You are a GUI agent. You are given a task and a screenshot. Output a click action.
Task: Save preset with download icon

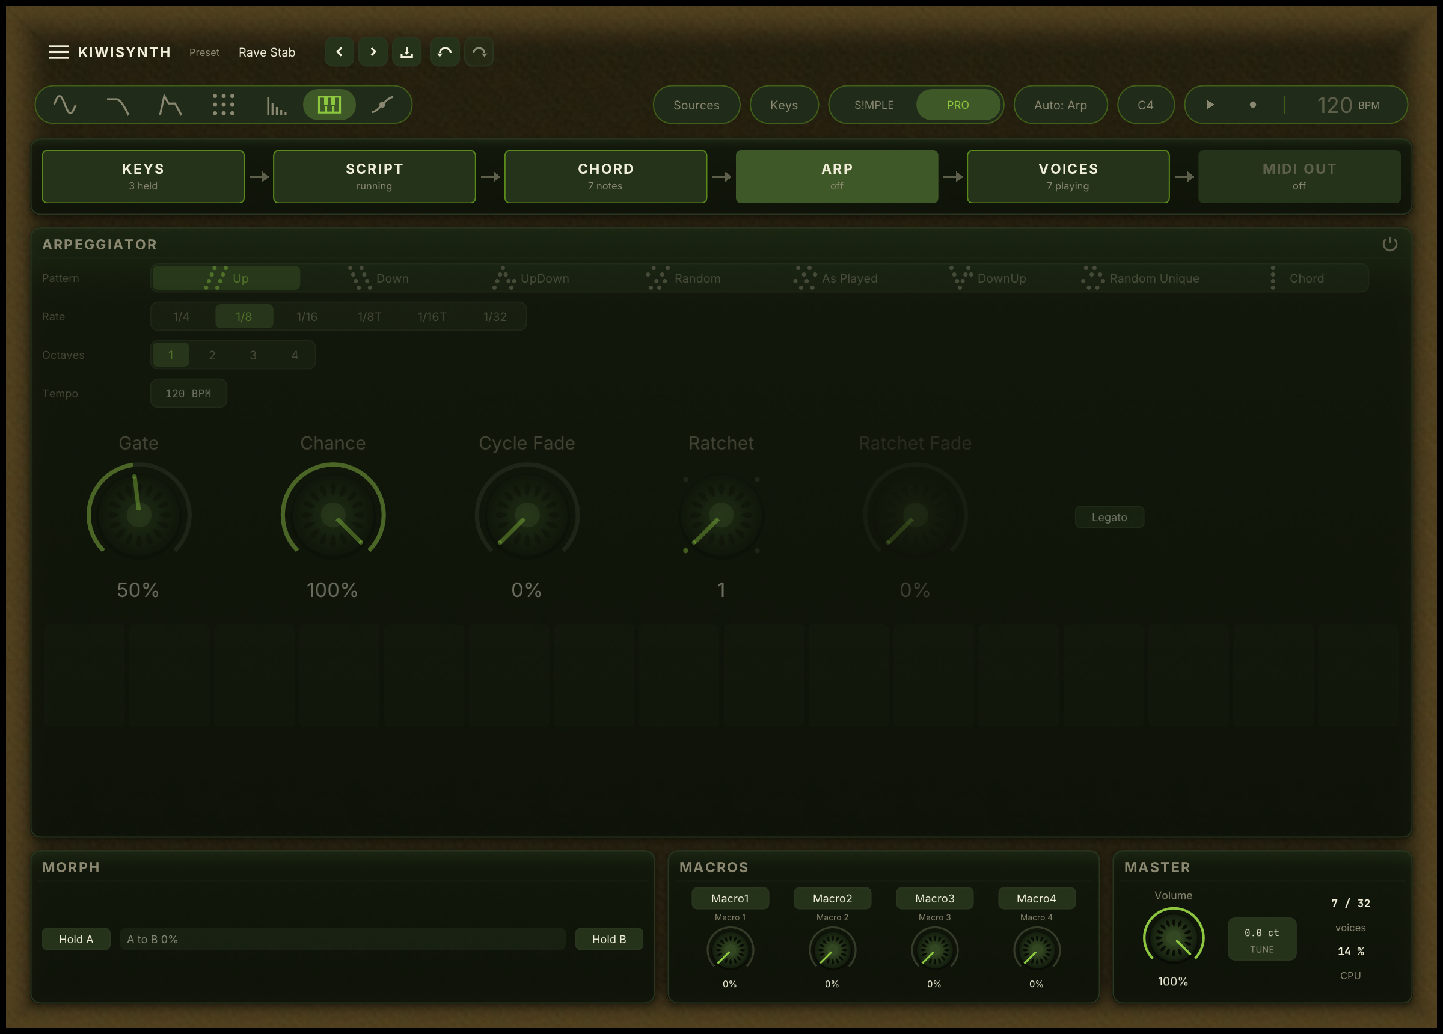coord(406,52)
